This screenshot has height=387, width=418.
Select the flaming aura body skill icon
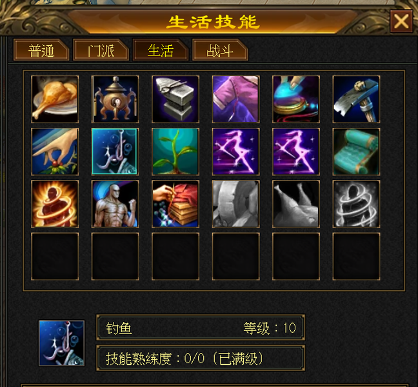[55, 204]
